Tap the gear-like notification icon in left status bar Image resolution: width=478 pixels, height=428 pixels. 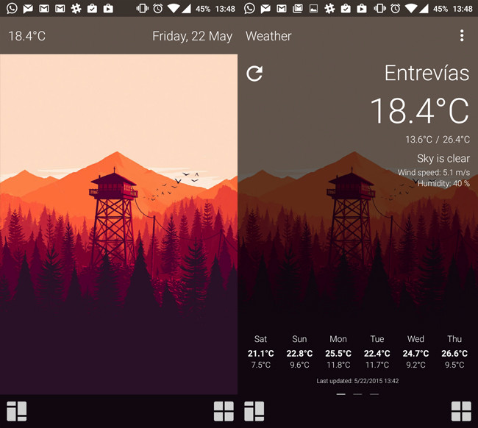(x=76, y=8)
